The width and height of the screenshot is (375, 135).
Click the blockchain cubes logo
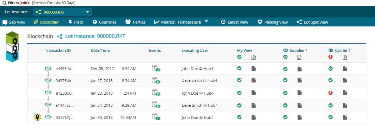point(12,47)
